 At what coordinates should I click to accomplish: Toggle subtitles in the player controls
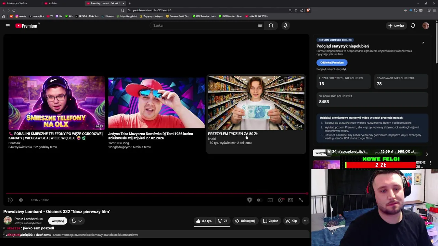tap(270, 200)
